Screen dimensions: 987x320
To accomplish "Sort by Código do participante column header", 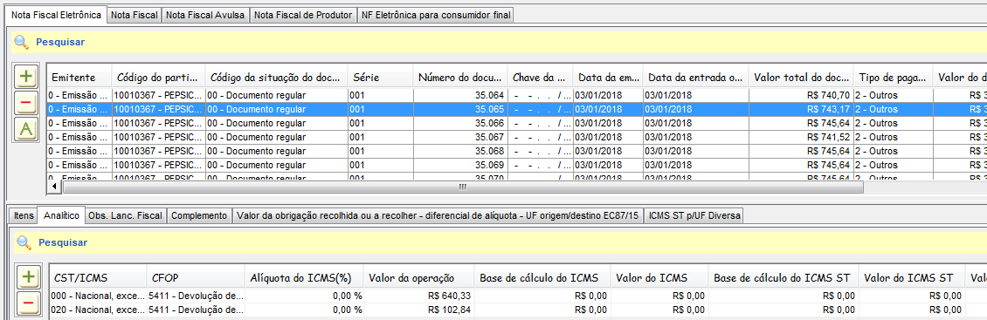I will click(x=159, y=78).
